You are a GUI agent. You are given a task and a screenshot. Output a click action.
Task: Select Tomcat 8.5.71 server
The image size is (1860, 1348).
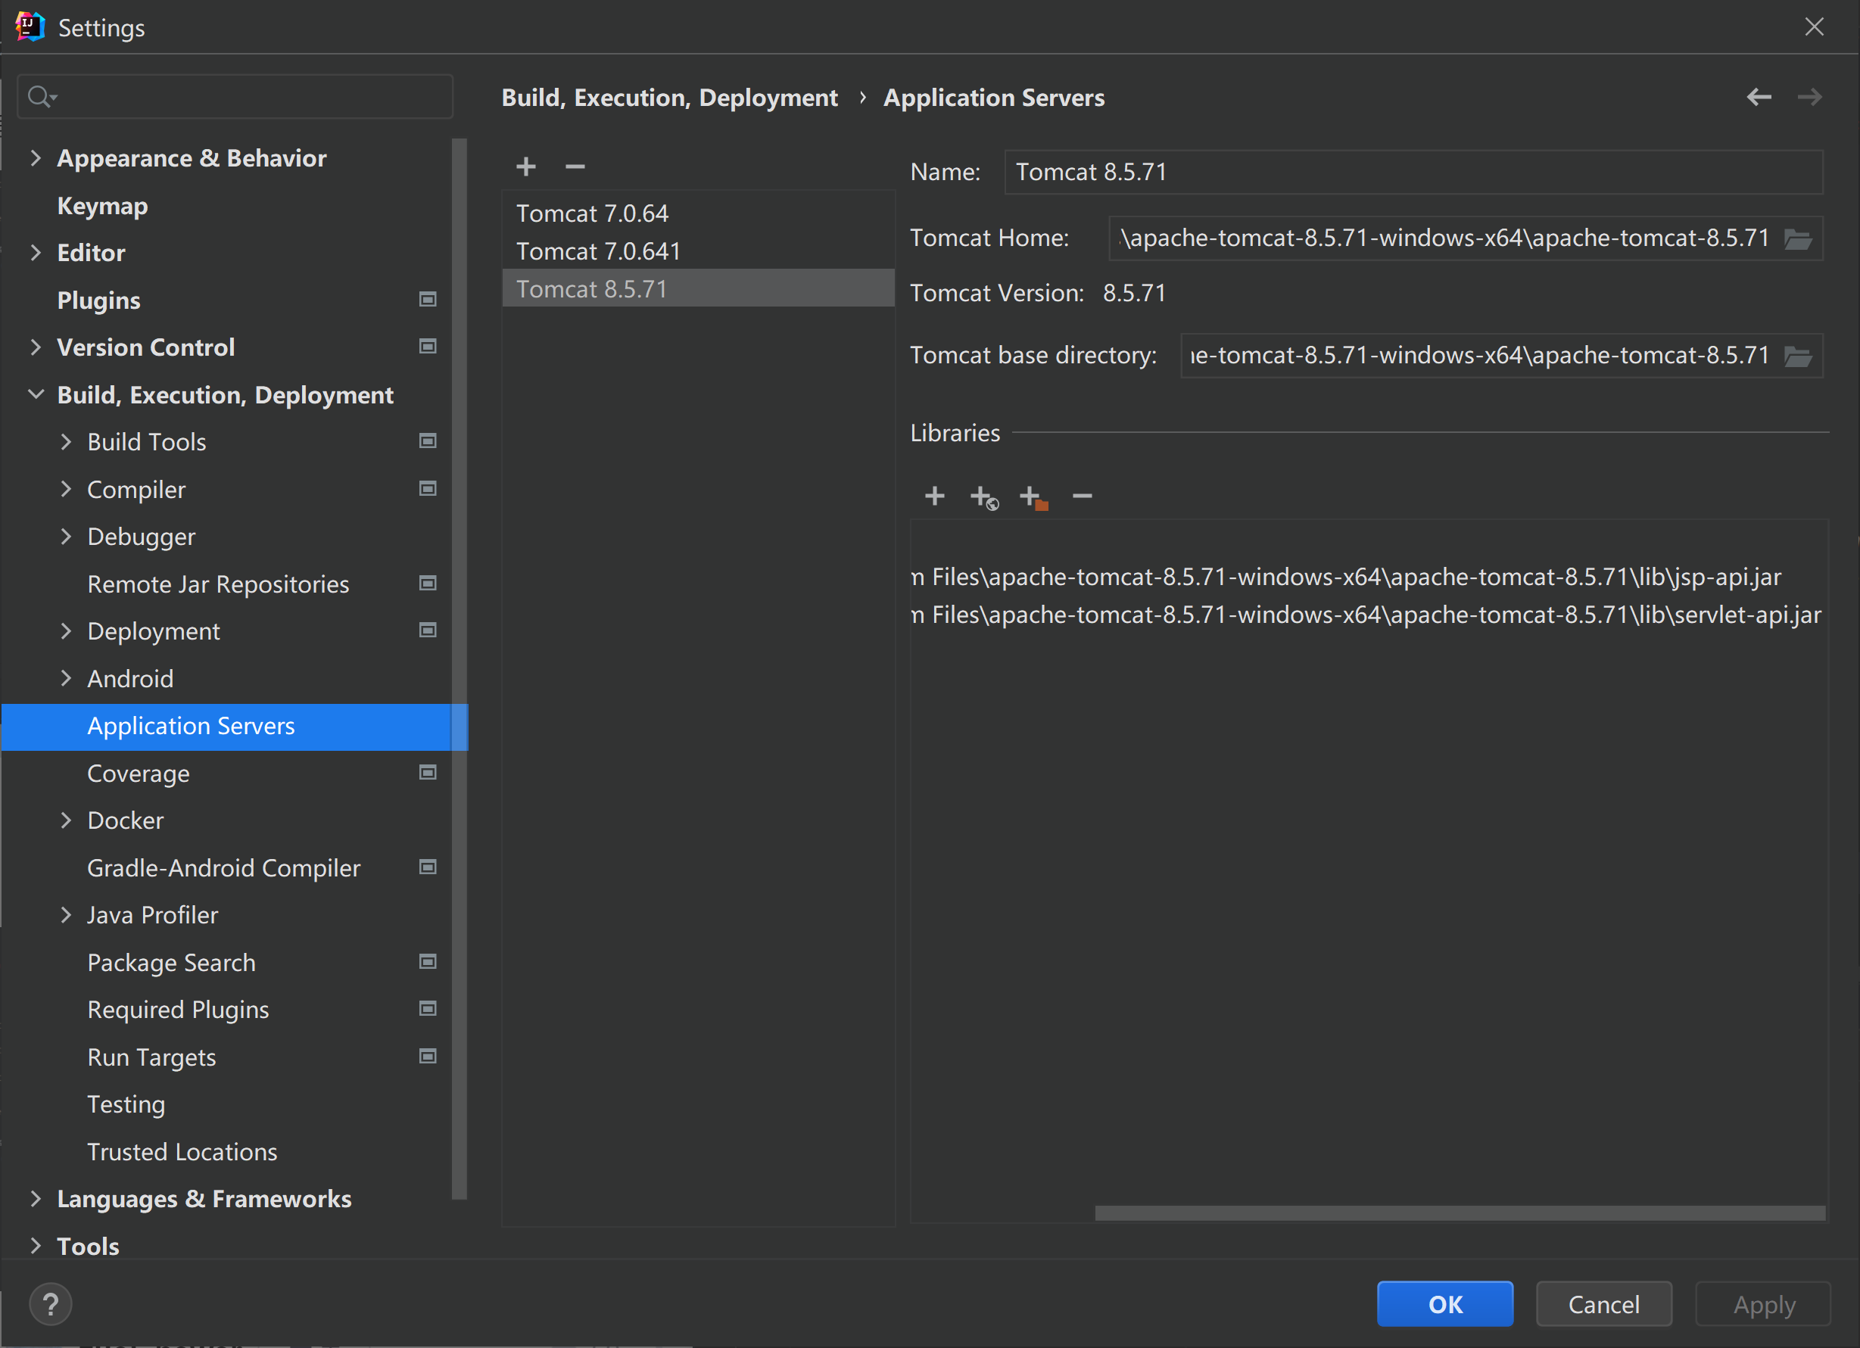coord(698,288)
